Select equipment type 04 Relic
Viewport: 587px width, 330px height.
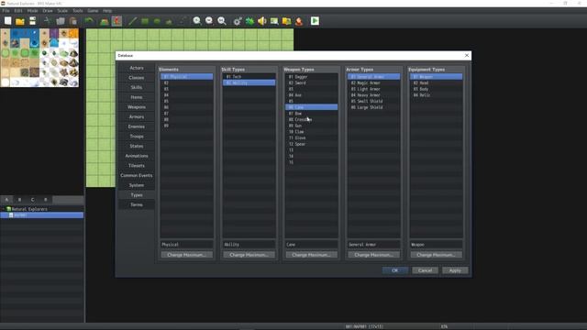pyautogui.click(x=437, y=95)
